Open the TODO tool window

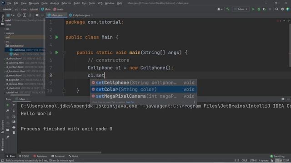coord(24,156)
